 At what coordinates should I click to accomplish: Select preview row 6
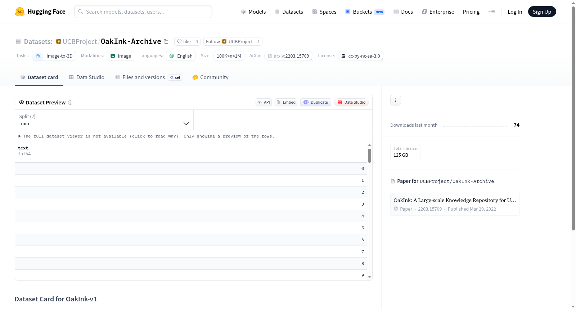point(191,240)
